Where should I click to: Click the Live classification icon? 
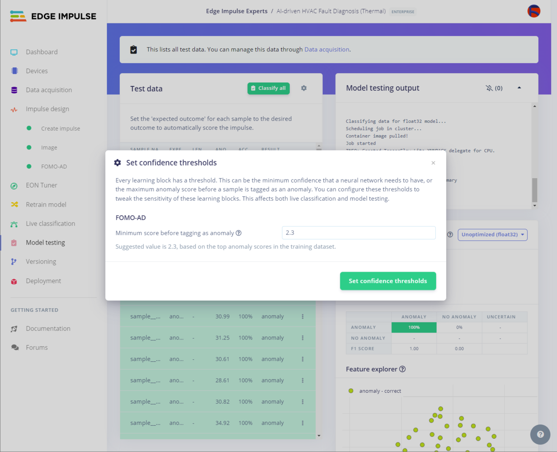pos(14,224)
